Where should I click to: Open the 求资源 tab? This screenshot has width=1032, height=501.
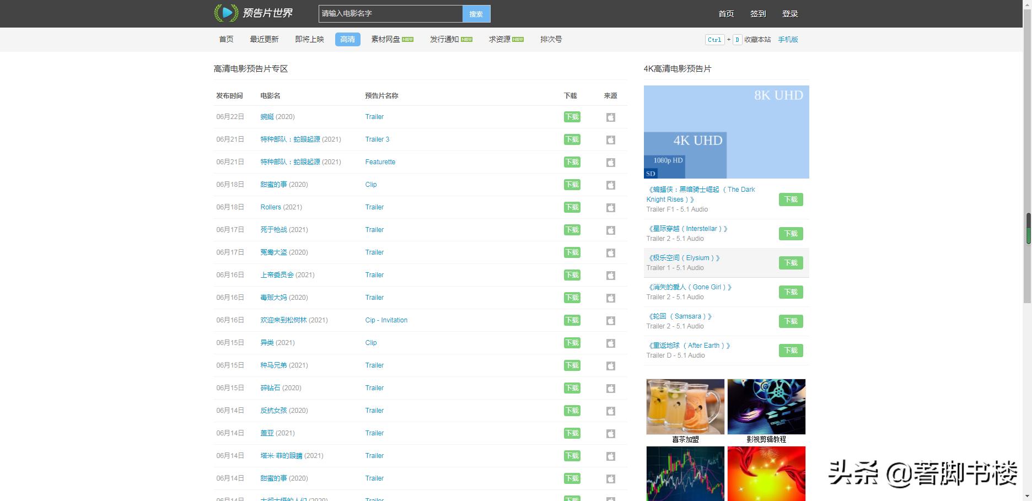coord(506,39)
